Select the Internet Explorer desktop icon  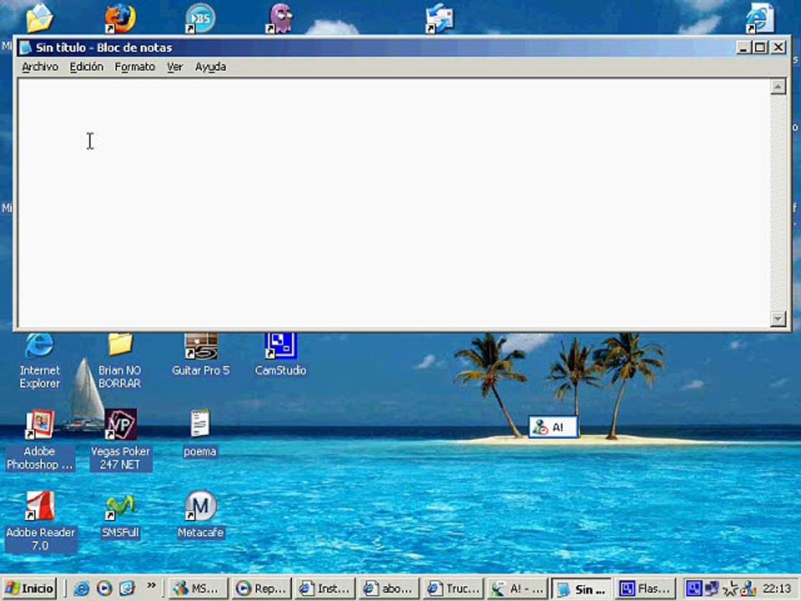[x=39, y=361]
